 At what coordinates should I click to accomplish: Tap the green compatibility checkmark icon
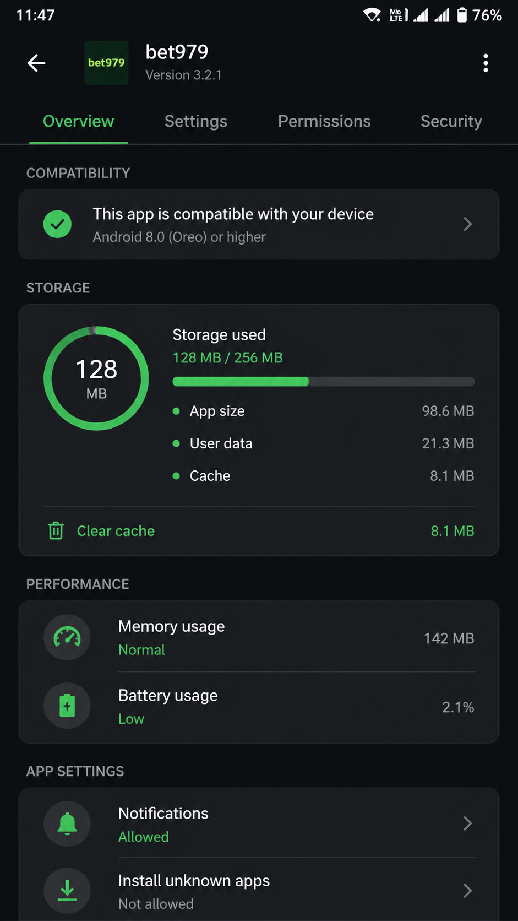click(x=57, y=224)
